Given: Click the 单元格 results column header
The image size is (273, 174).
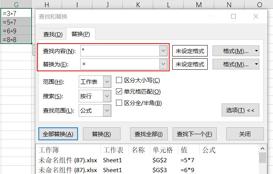Looking at the screenshot, I should pyautogui.click(x=164, y=150).
